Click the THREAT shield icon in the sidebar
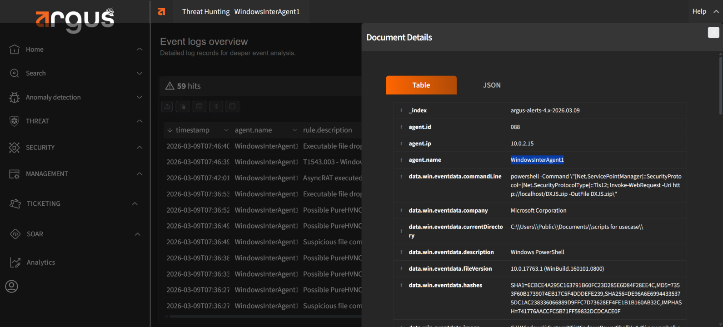Image resolution: width=723 pixels, height=327 pixels. click(15, 121)
